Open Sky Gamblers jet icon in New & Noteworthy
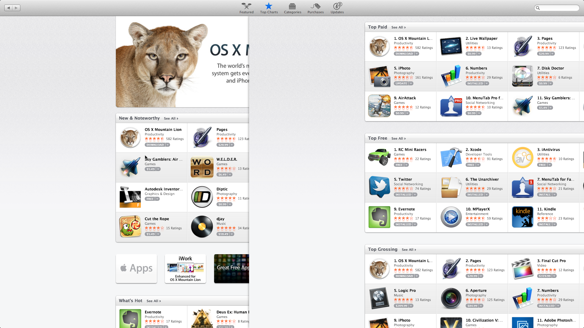Screen dimensions: 584x328 pos(130,167)
